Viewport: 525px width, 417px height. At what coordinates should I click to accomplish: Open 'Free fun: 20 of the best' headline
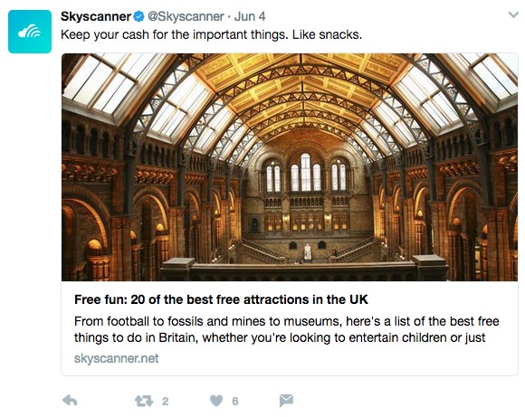click(221, 299)
